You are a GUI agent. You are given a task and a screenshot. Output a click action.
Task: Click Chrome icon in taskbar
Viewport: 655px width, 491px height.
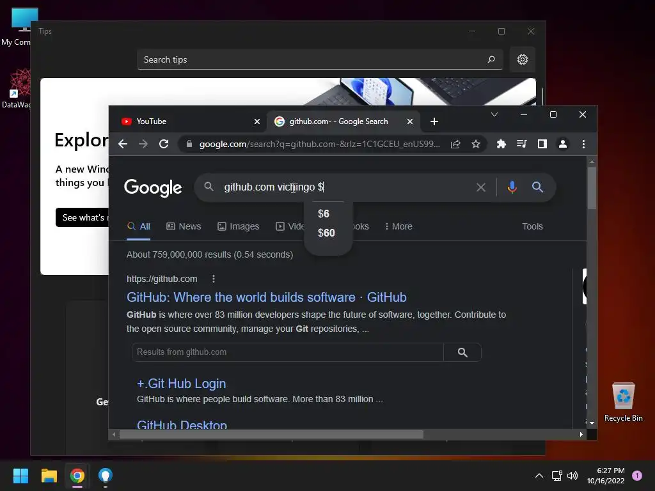tap(77, 476)
